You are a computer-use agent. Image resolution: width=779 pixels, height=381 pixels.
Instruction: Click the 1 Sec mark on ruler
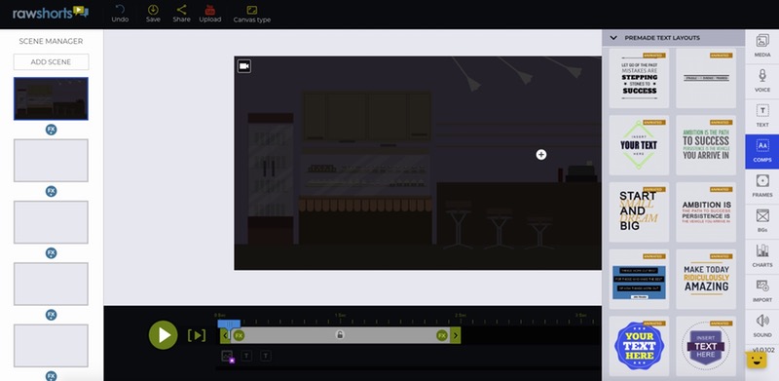click(x=340, y=316)
